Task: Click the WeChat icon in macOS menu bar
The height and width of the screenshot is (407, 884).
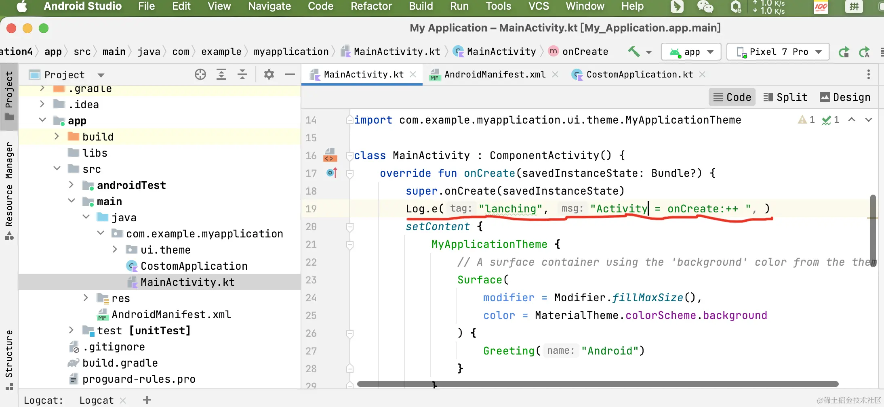Action: point(705,7)
